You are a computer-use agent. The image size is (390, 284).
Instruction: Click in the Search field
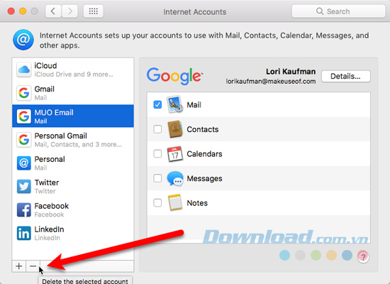338,11
